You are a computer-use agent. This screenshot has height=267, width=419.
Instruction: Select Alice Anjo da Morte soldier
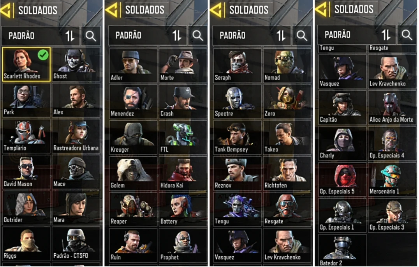[x=392, y=108]
